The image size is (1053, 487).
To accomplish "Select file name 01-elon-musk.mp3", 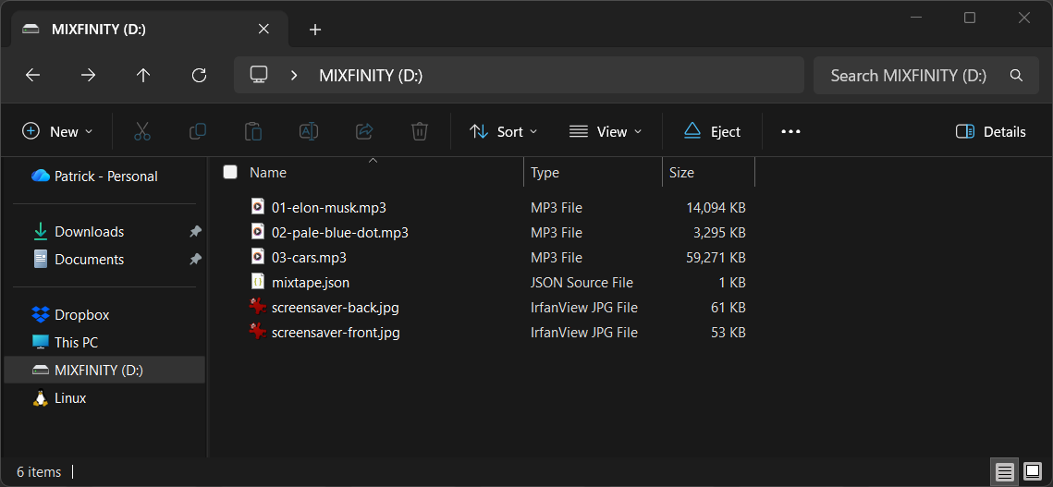I will 329,208.
